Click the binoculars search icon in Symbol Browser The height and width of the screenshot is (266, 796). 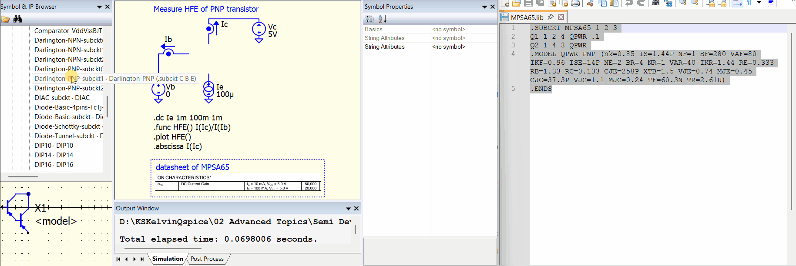17,19
